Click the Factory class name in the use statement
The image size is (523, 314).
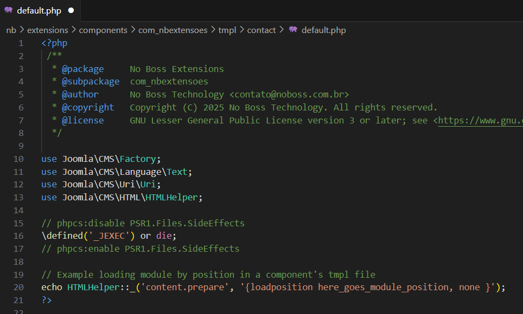(x=138, y=159)
